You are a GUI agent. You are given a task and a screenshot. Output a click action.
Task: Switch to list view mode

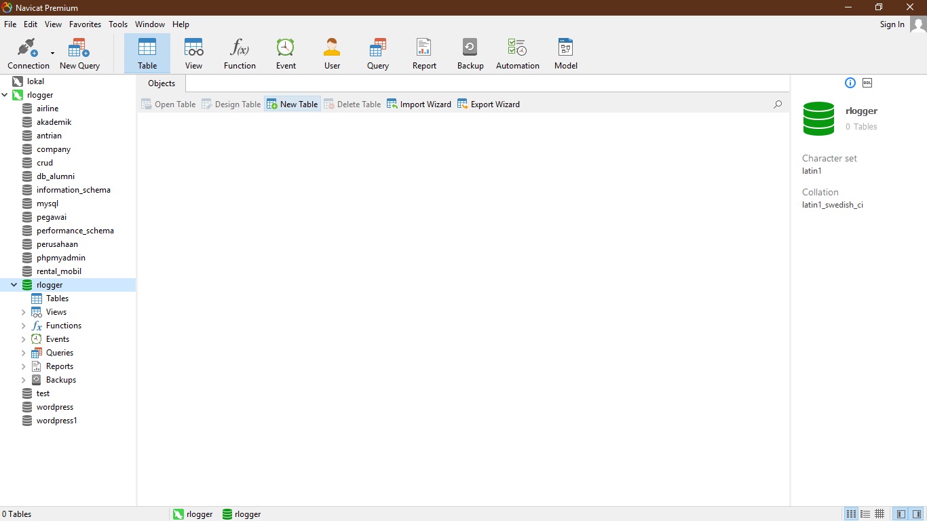click(865, 514)
